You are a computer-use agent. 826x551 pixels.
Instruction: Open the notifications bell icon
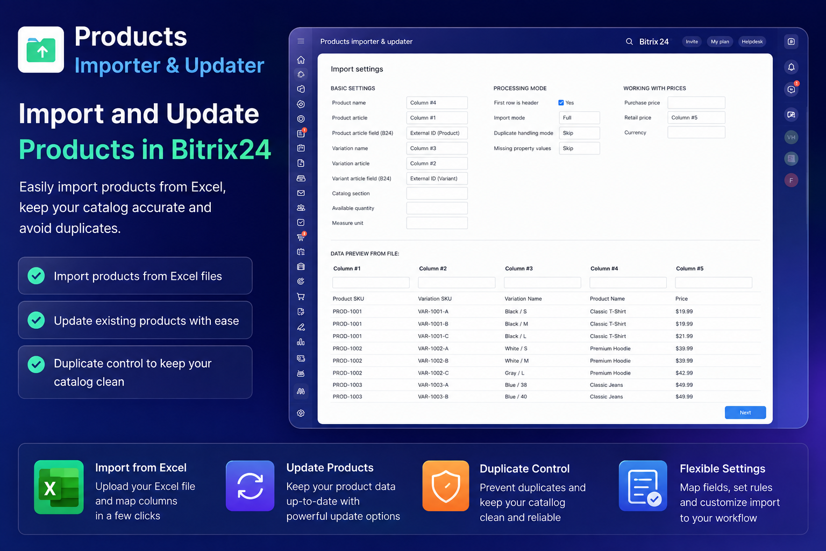click(791, 67)
